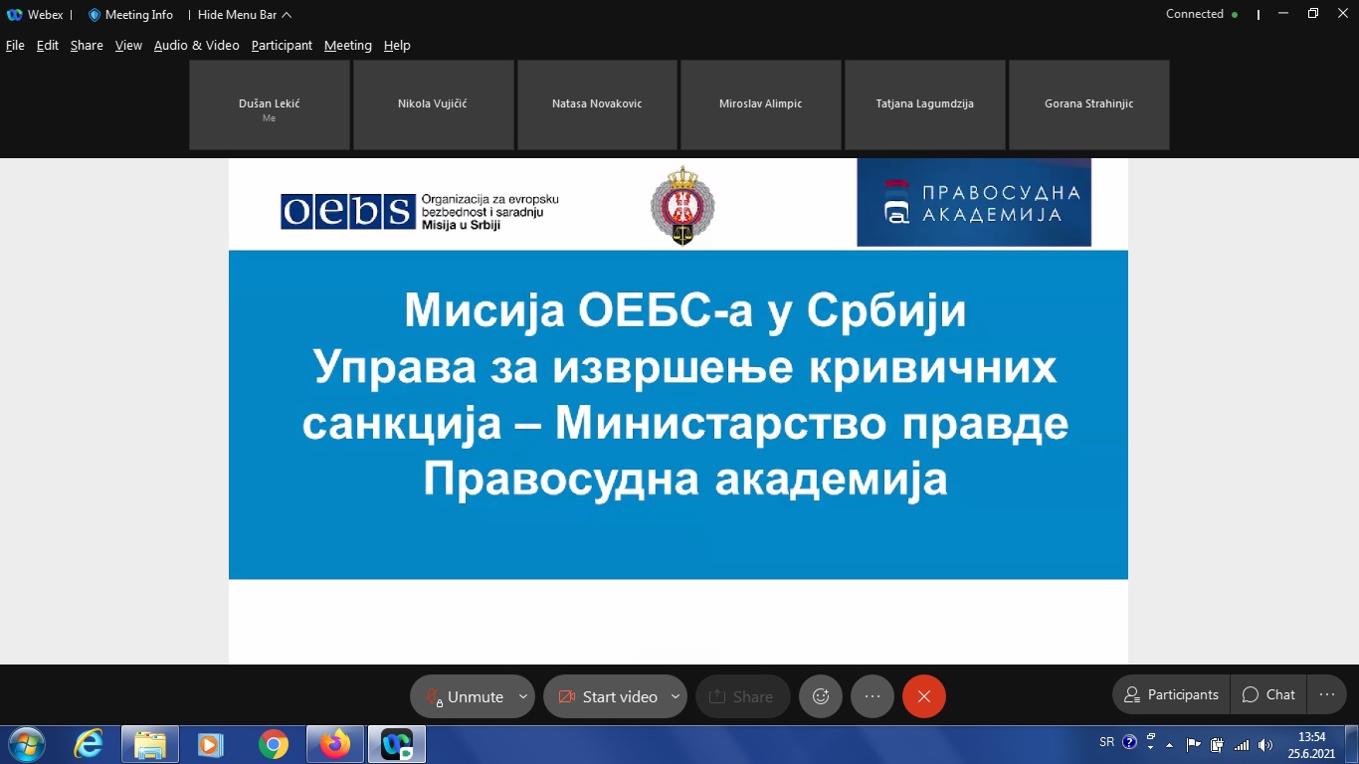The width and height of the screenshot is (1359, 764).
Task: Click the OEBS logo on slide
Action: (x=420, y=211)
